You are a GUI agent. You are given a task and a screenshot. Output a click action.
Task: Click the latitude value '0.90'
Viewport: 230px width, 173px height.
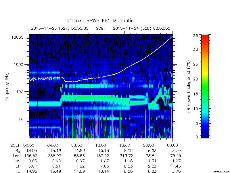(x=57, y=161)
